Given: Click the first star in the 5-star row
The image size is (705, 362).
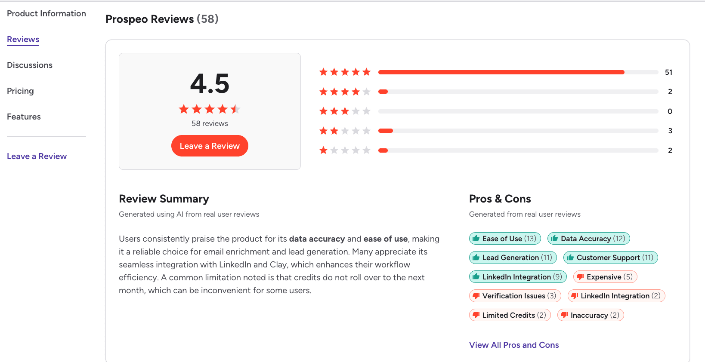Looking at the screenshot, I should click(324, 72).
